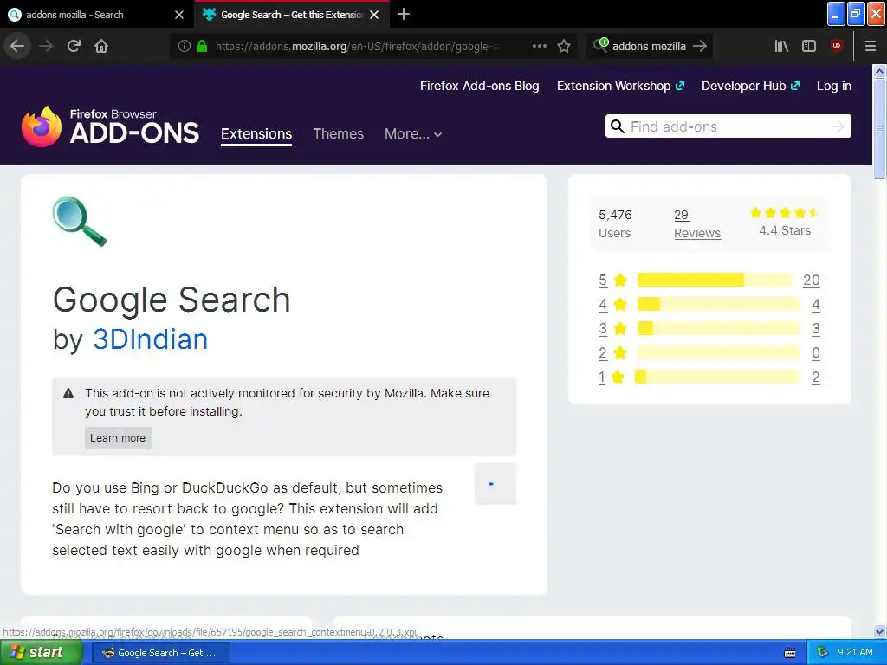
Task: Open Firefox Add-ons Blog link
Action: (479, 86)
